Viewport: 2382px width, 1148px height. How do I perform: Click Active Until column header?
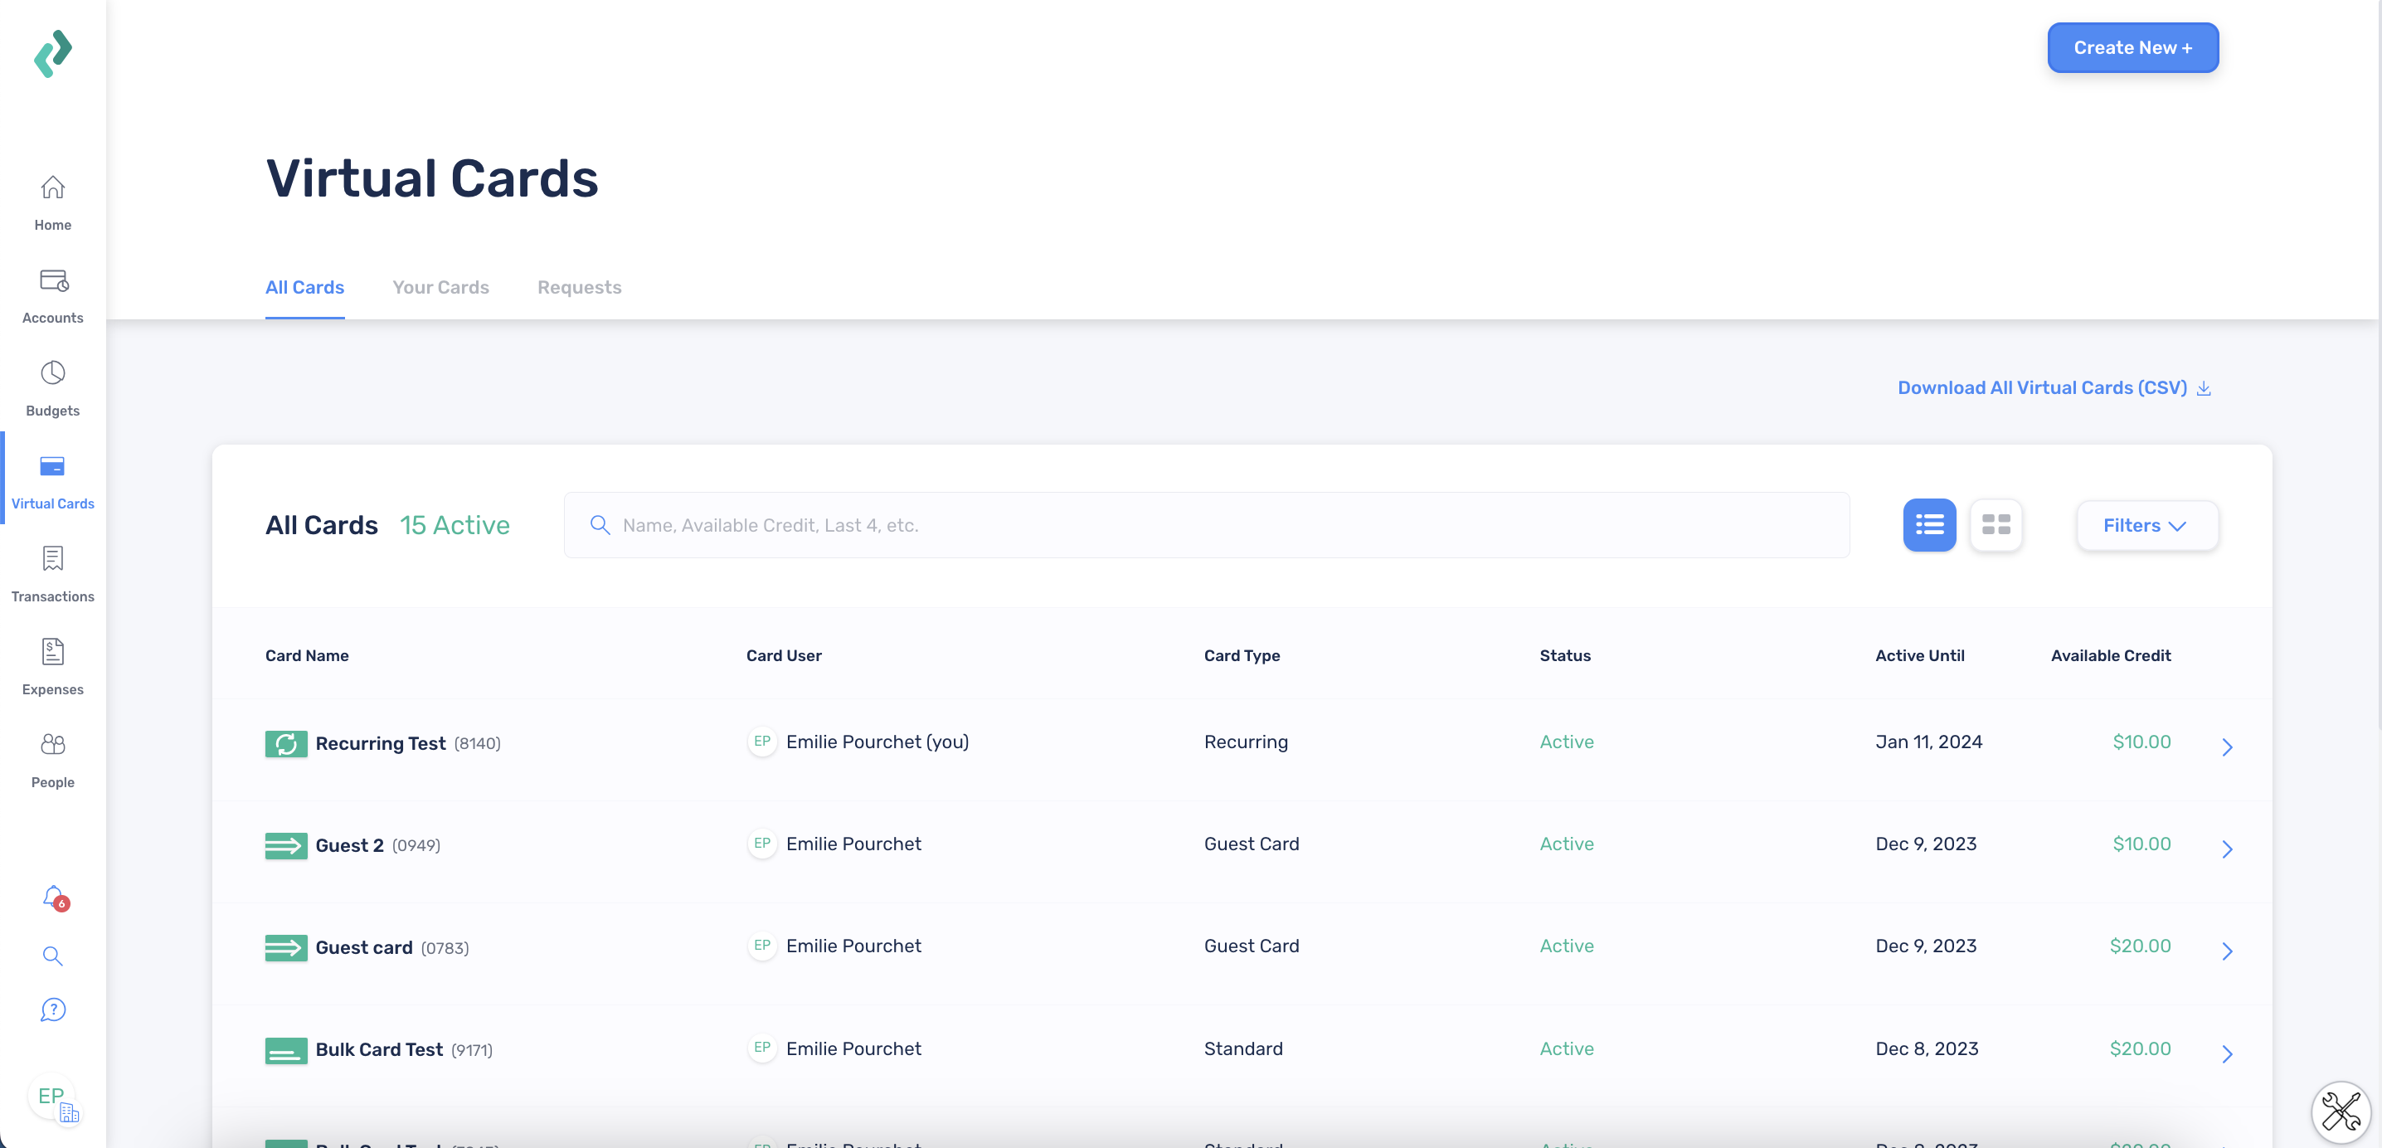pyautogui.click(x=1920, y=656)
